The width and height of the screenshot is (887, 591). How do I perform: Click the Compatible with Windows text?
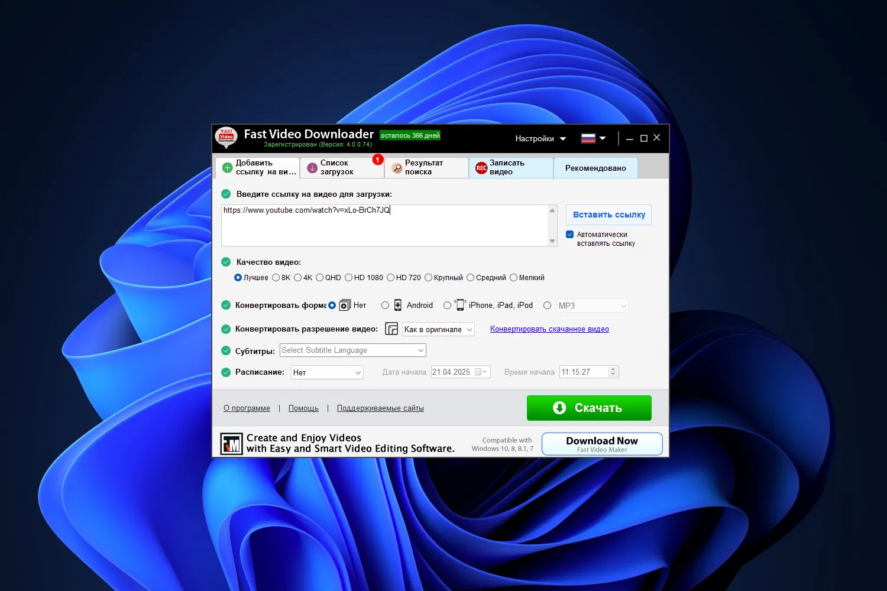tap(503, 444)
